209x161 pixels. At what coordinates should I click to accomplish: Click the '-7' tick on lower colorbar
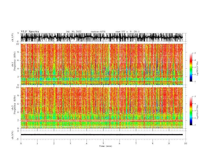coord(195,125)
